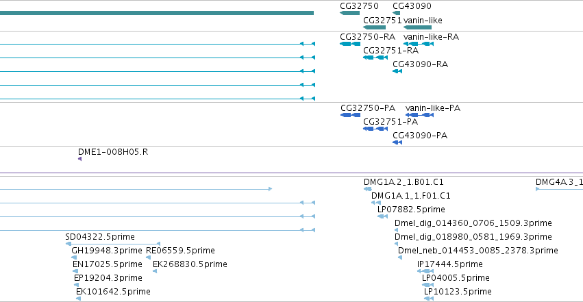Select the CG43090 gene label

(x=412, y=6)
